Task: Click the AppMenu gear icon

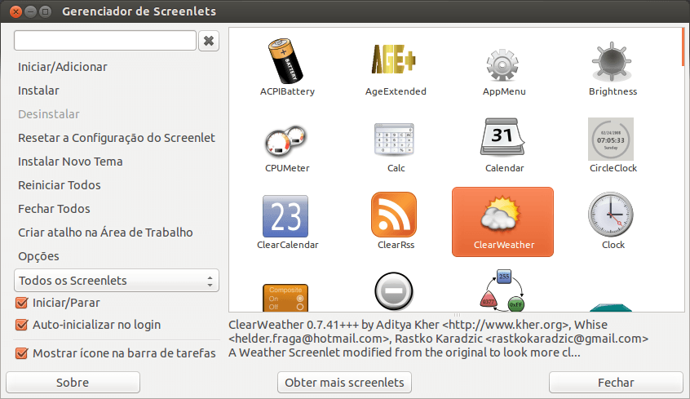Action: 503,62
